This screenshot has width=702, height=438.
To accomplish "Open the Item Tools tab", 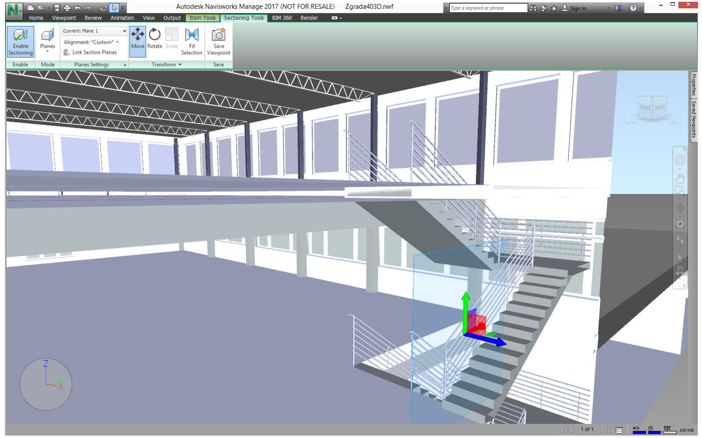I will [202, 18].
